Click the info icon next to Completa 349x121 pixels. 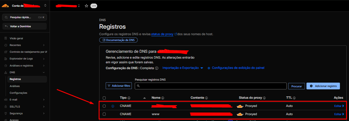pyautogui.click(x=157, y=68)
